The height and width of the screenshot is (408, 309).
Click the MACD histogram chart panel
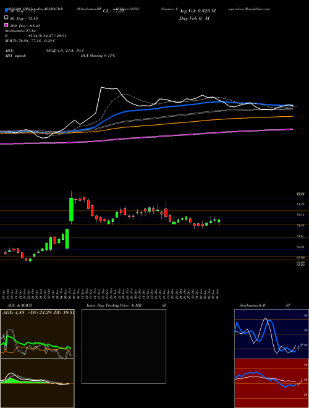tap(37, 383)
